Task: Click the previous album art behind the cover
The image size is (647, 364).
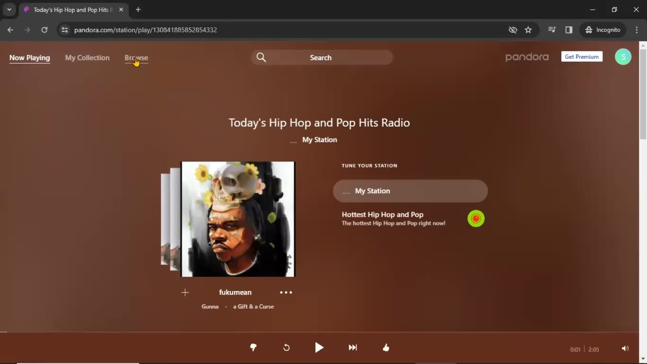Action: point(175,219)
